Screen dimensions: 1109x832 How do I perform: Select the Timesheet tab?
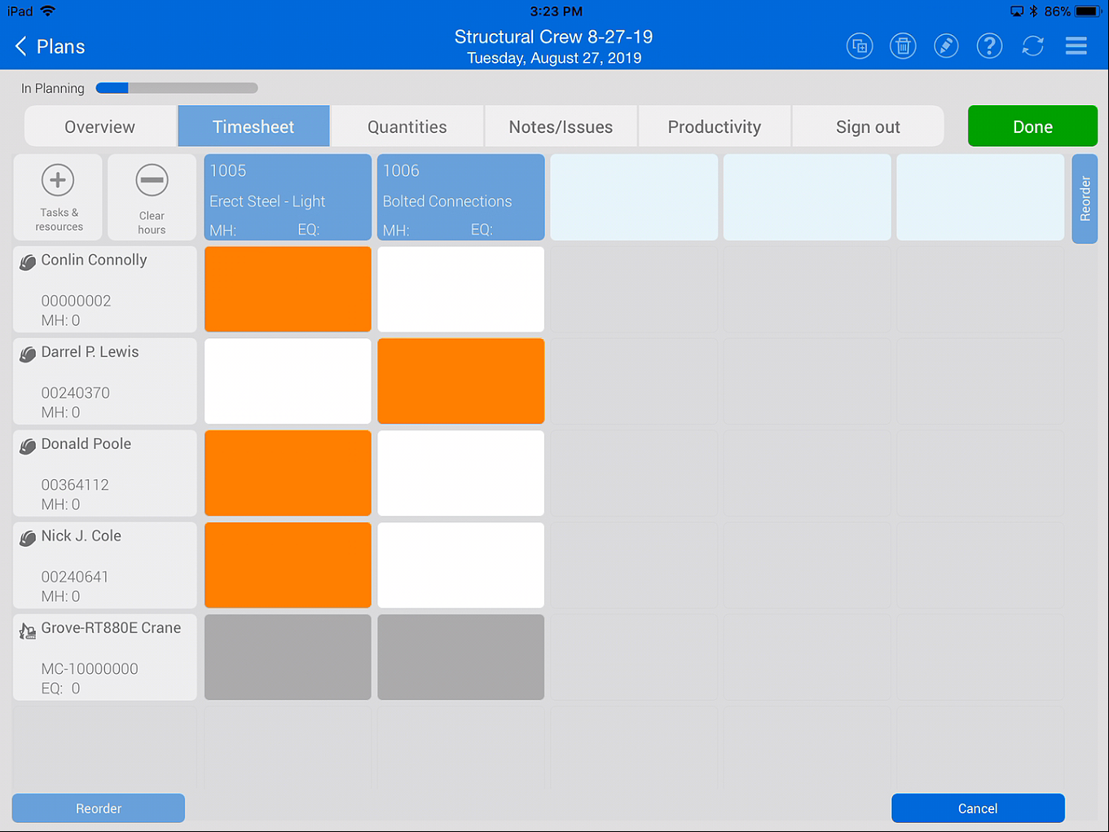tap(253, 126)
